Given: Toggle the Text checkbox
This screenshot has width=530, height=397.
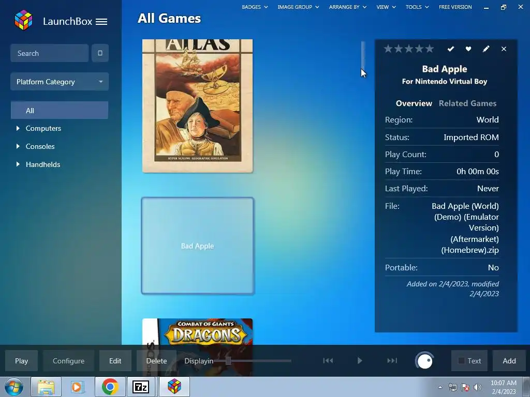Looking at the screenshot, I should tap(461, 361).
